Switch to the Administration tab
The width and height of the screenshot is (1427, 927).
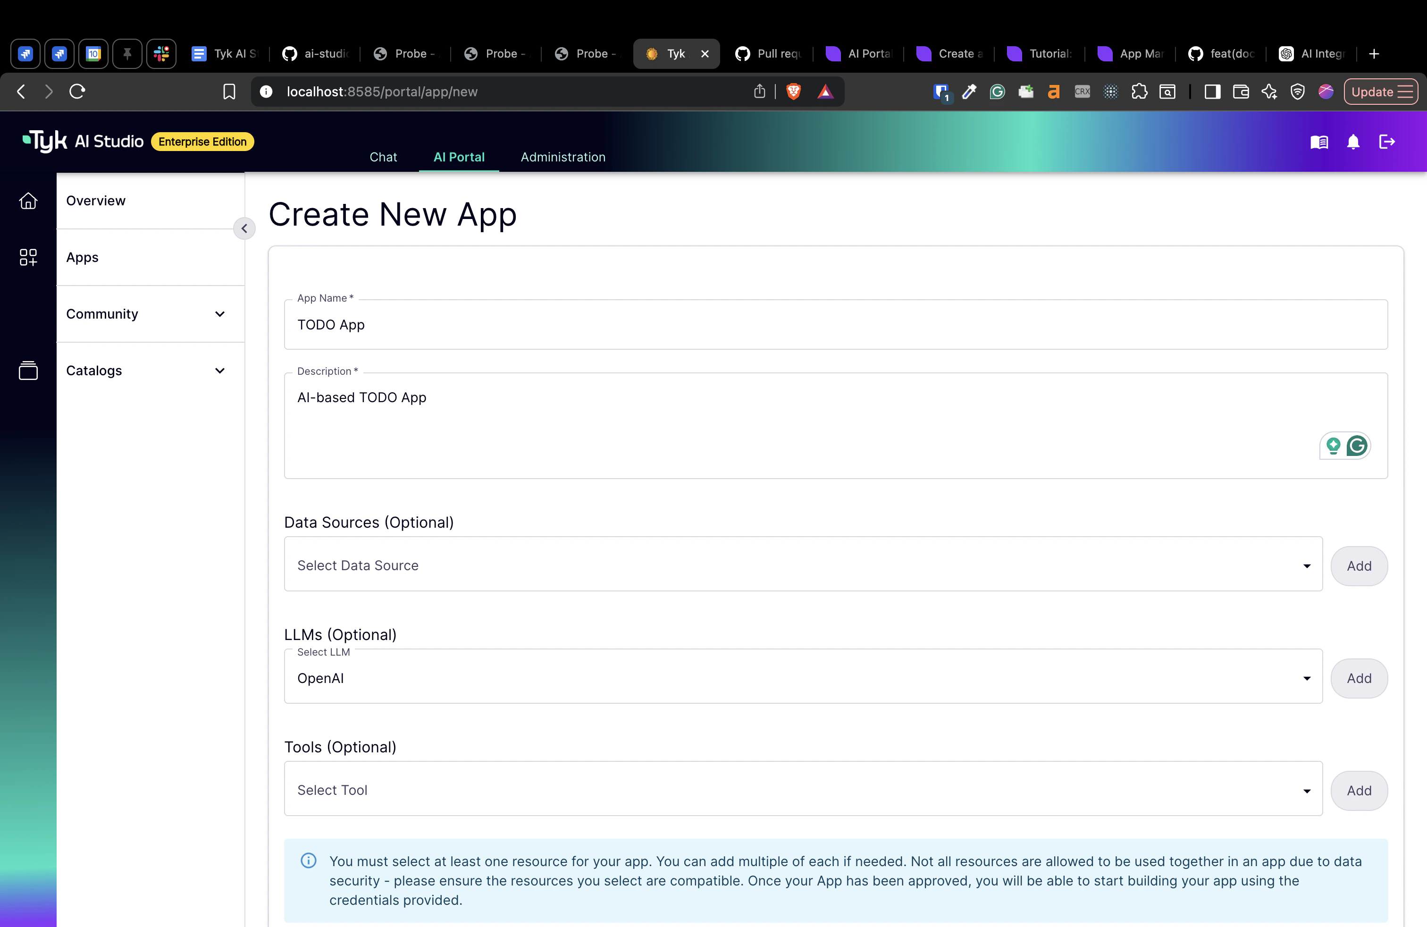point(562,157)
